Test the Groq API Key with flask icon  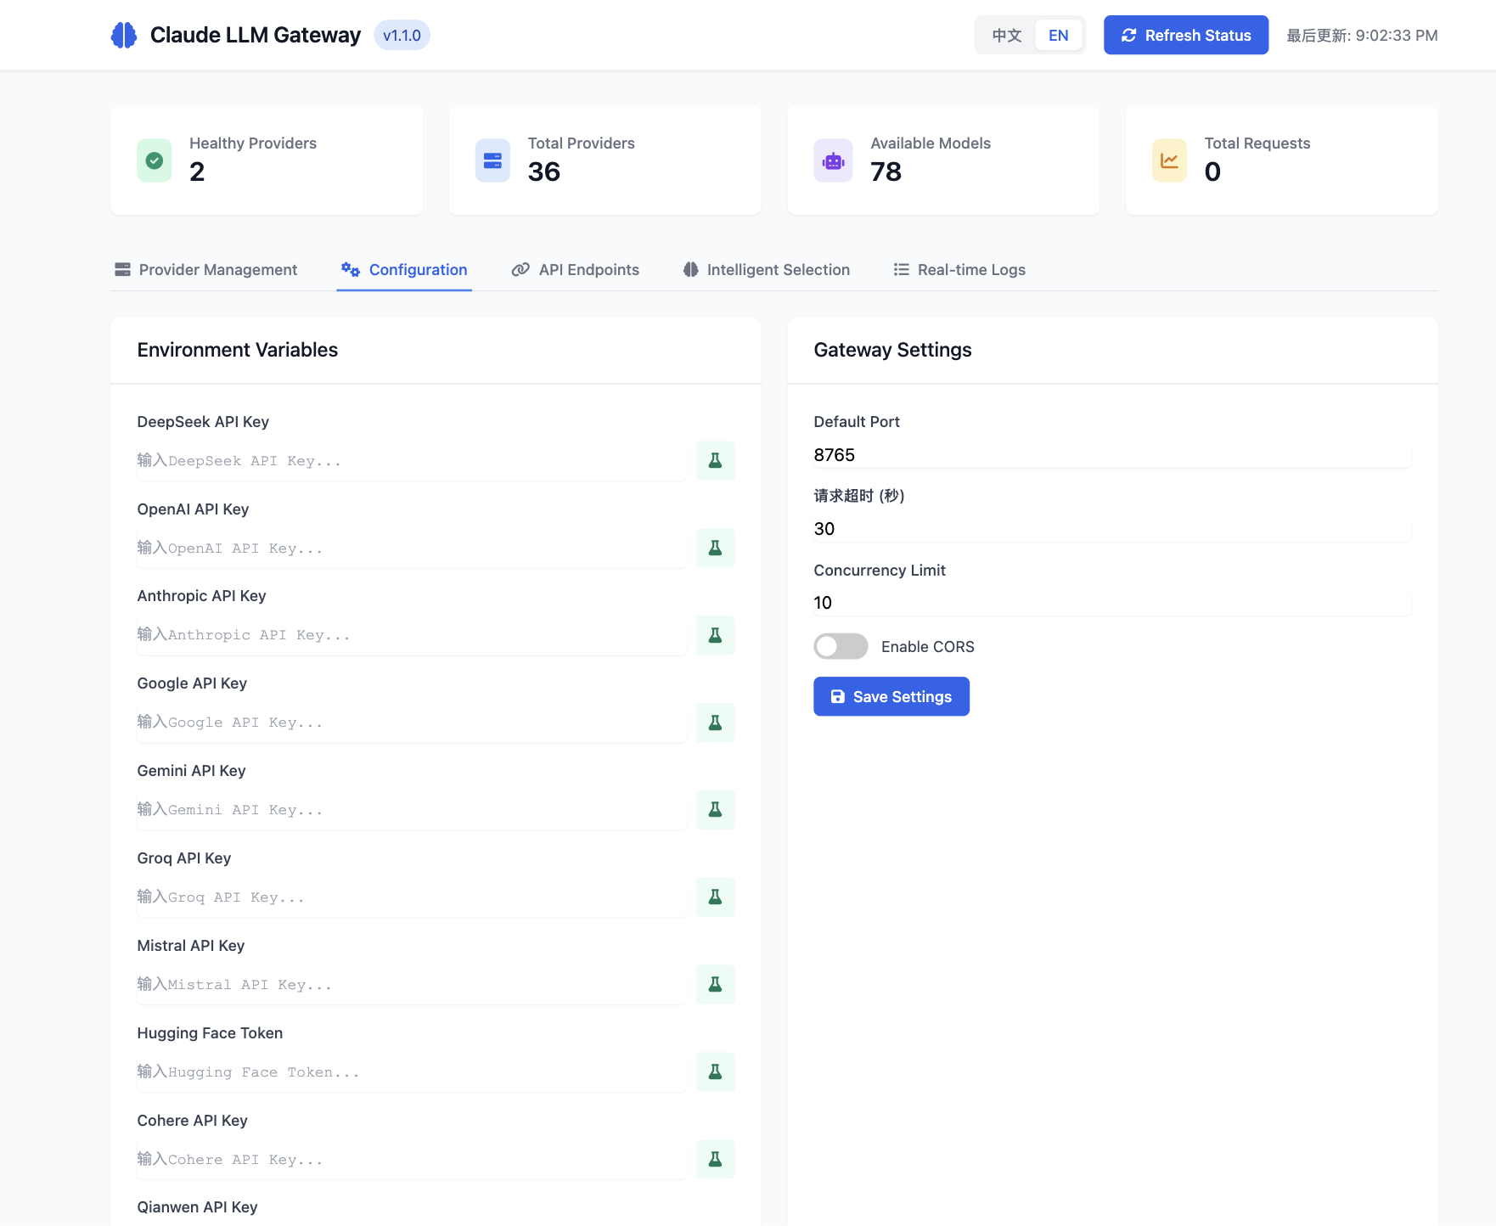pyautogui.click(x=715, y=897)
